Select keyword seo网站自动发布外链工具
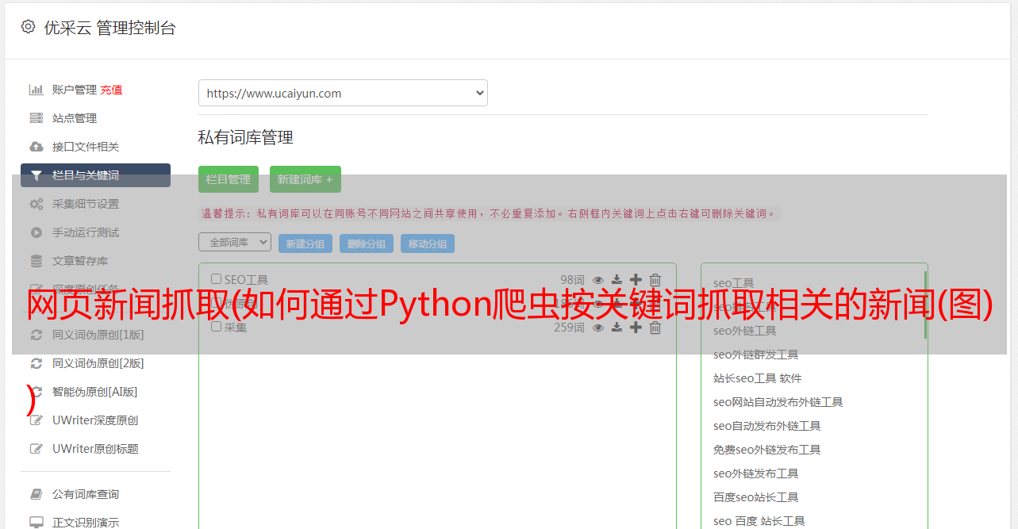This screenshot has width=1018, height=529. point(778,402)
